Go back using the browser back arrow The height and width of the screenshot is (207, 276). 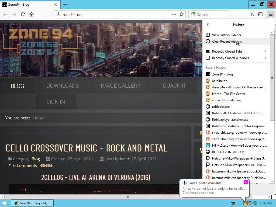coord(5,15)
